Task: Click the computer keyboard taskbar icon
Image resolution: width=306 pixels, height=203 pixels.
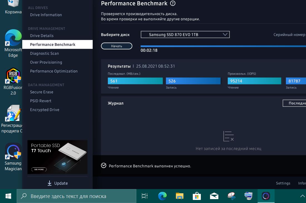Action: coord(248,196)
